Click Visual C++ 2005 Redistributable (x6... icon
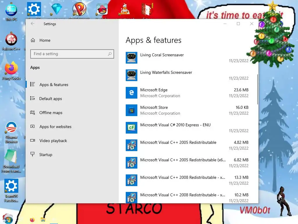This screenshot has width=298, height=224. click(x=132, y=163)
